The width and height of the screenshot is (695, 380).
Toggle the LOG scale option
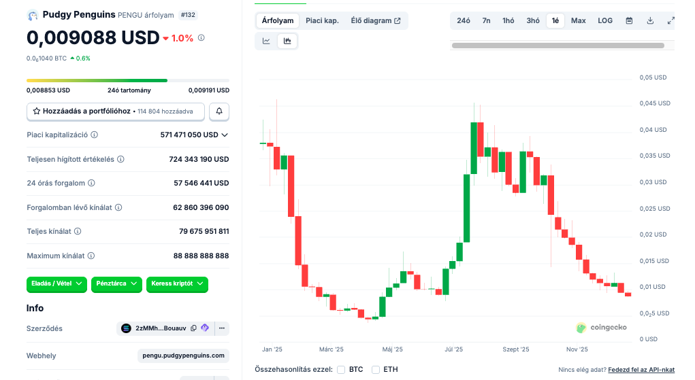click(x=605, y=20)
